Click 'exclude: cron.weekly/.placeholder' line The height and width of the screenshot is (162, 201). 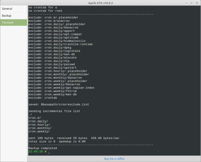(58, 81)
